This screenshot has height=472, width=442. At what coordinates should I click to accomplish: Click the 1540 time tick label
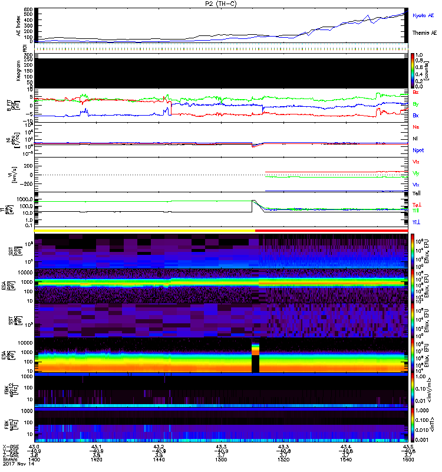[346, 460]
